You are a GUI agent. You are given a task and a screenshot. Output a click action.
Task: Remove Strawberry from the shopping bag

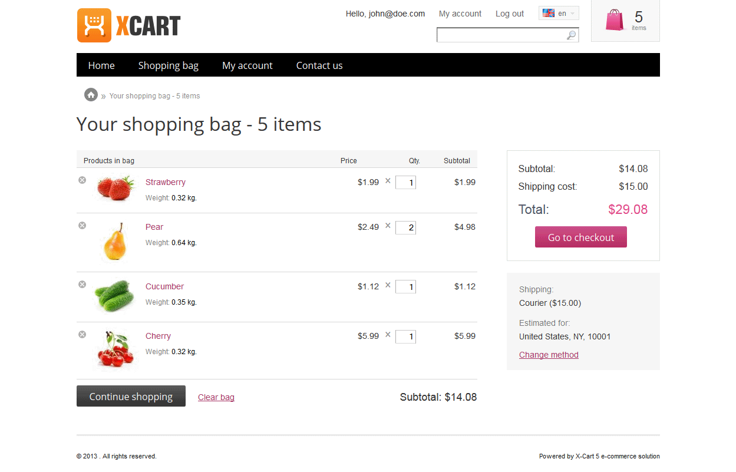coord(82,180)
